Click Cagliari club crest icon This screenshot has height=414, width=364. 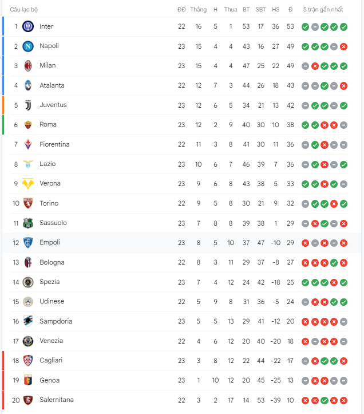click(28, 361)
